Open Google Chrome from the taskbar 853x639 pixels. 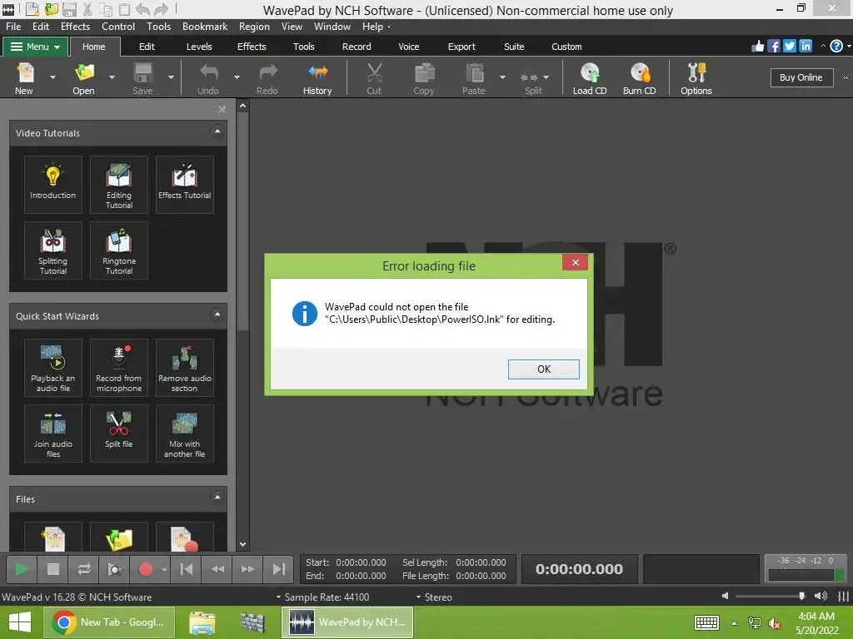(x=109, y=622)
